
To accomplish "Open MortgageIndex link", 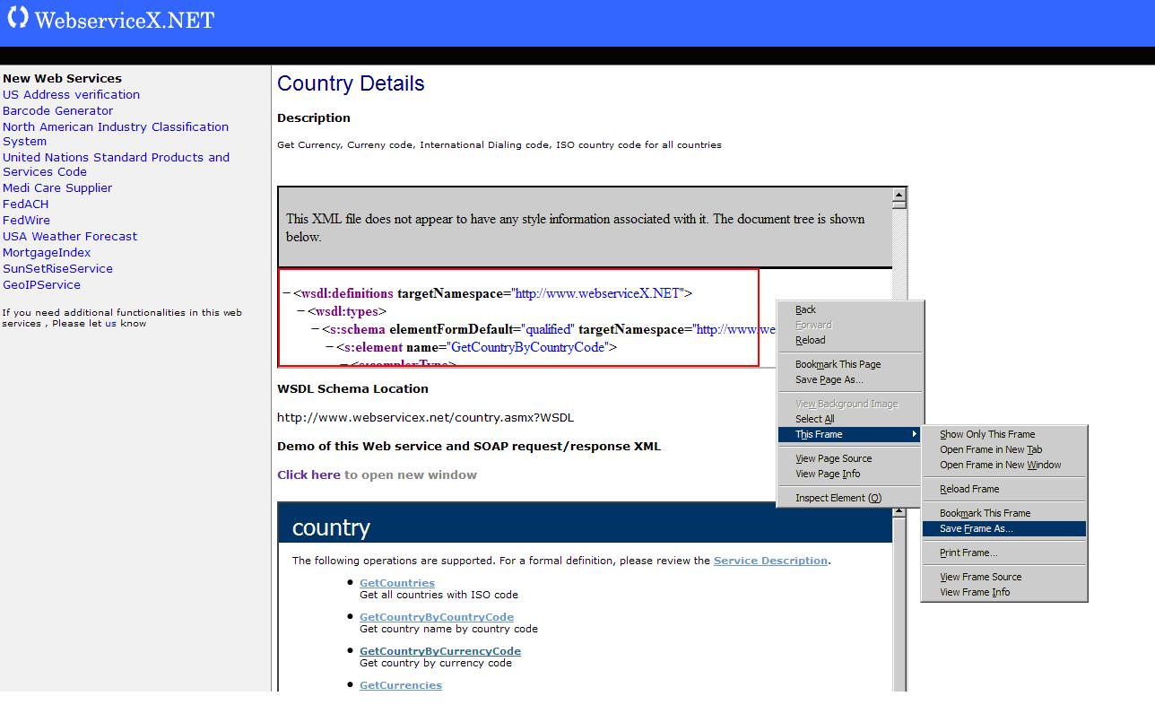I will pos(47,252).
